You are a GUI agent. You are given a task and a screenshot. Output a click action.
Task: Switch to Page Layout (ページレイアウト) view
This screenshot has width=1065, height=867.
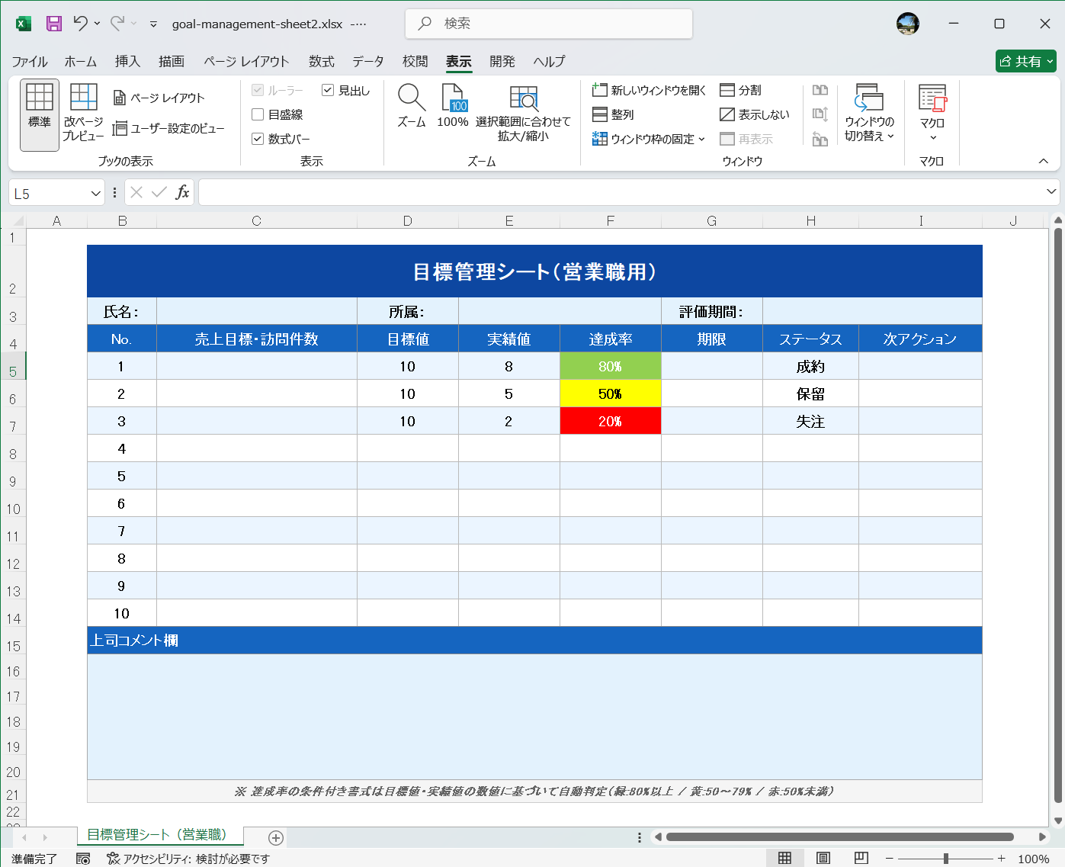tap(159, 98)
